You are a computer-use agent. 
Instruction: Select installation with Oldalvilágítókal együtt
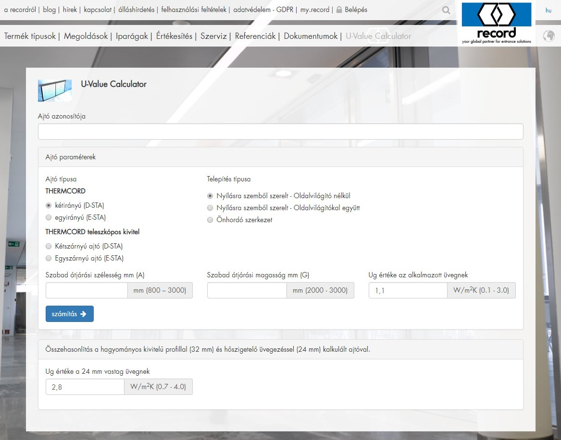[x=210, y=208]
